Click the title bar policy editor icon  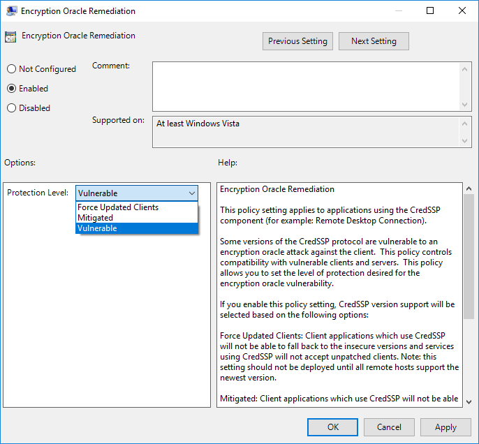point(11,11)
